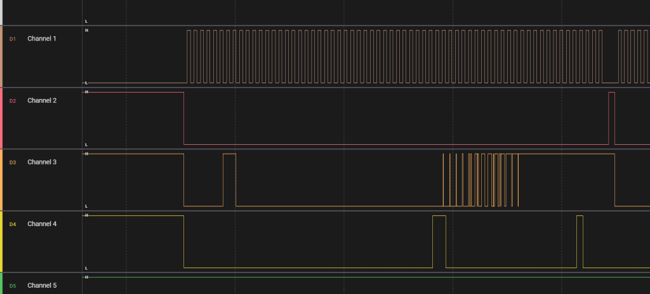The width and height of the screenshot is (650, 294).
Task: Click the D1 channel identifier
Action: pos(12,39)
